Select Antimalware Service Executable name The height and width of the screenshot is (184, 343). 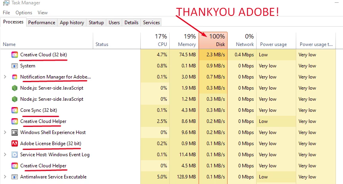(x=54, y=177)
